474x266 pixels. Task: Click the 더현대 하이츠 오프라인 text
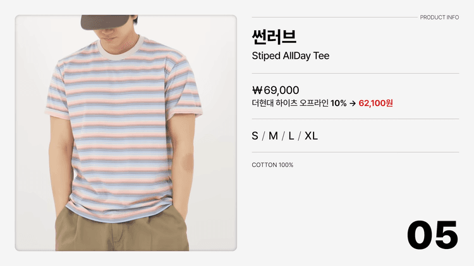pyautogui.click(x=289, y=103)
